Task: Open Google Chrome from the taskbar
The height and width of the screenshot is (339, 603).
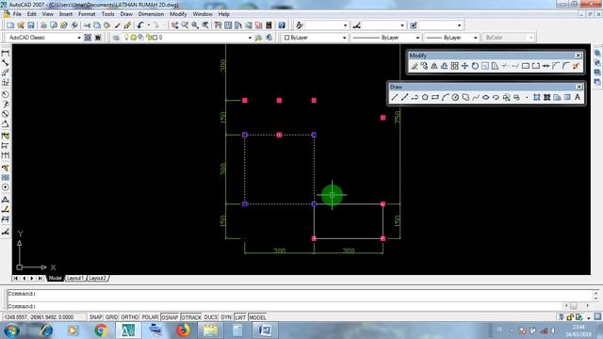Action: coord(101,331)
